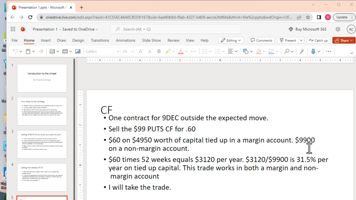356x200 pixels.
Task: Switch to the Design tab
Action: (x=78, y=40)
